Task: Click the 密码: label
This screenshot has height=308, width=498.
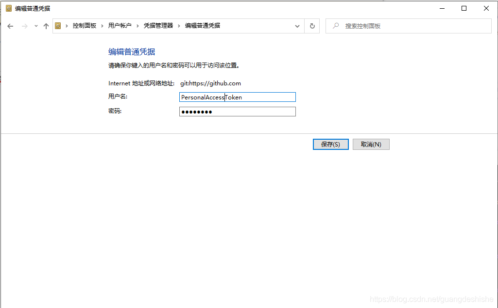Action: tap(115, 111)
